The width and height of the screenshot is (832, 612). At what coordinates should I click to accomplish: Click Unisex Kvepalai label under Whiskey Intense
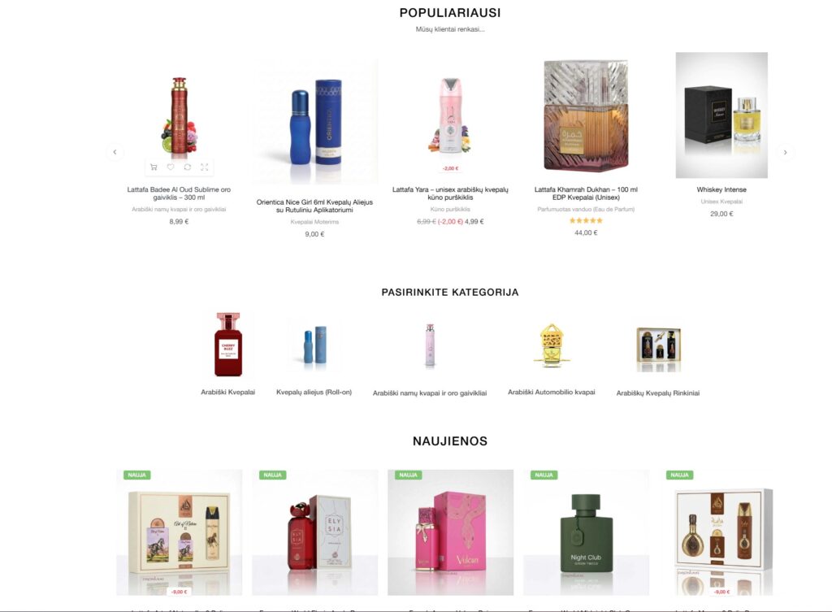[721, 202]
